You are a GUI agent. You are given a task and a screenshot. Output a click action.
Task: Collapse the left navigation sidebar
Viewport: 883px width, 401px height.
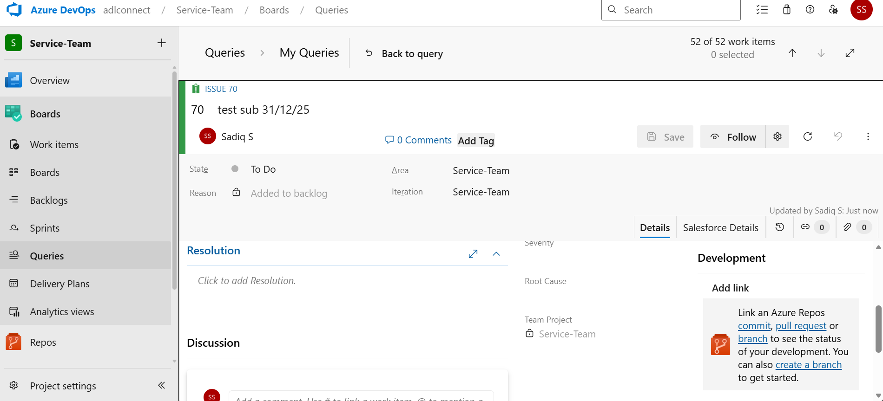[161, 385]
